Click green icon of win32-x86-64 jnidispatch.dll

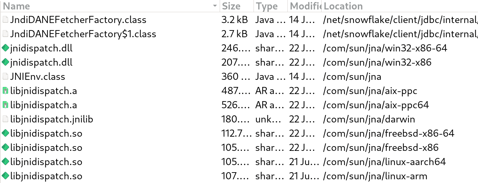[5, 48]
